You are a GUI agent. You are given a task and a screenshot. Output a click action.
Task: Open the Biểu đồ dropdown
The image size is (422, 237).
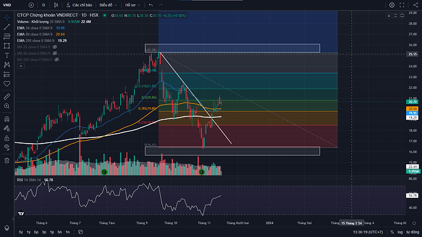point(108,5)
